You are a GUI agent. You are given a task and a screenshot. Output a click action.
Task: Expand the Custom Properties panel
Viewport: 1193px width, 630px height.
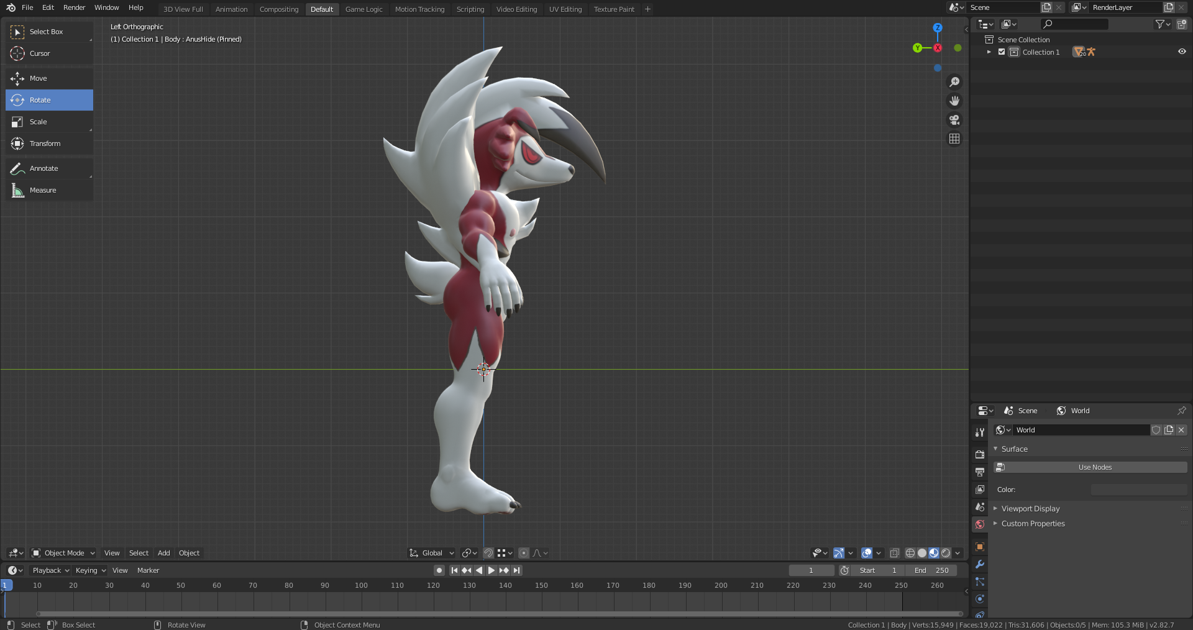point(995,523)
